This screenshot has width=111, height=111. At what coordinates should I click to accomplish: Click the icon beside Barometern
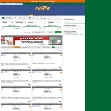click(x=52, y=18)
